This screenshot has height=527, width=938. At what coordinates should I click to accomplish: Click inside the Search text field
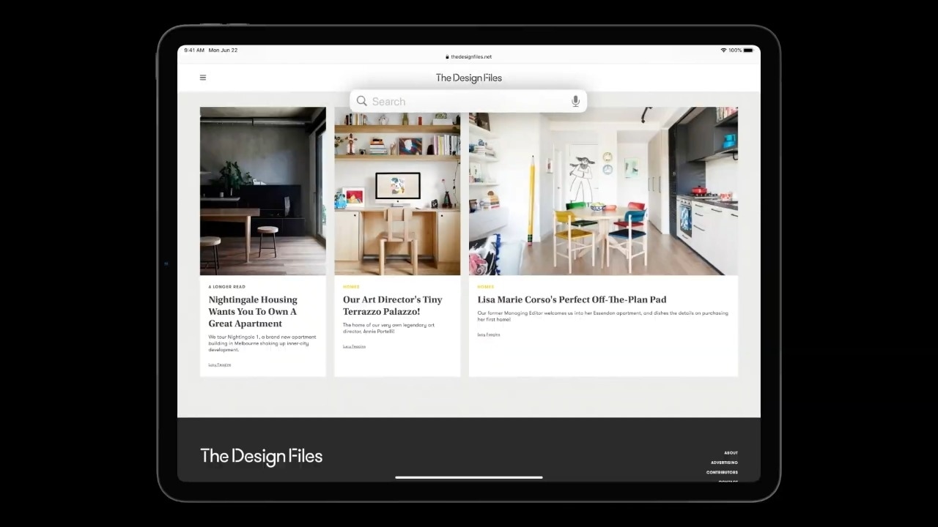click(x=469, y=101)
